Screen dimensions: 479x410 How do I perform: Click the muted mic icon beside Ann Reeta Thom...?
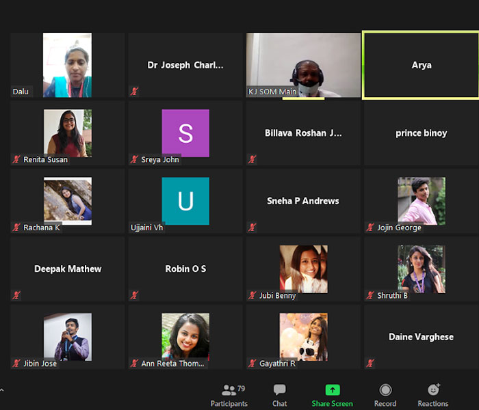tap(134, 363)
